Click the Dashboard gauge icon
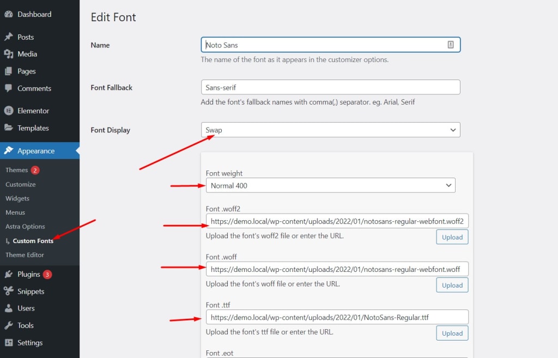The width and height of the screenshot is (558, 358). 9,14
